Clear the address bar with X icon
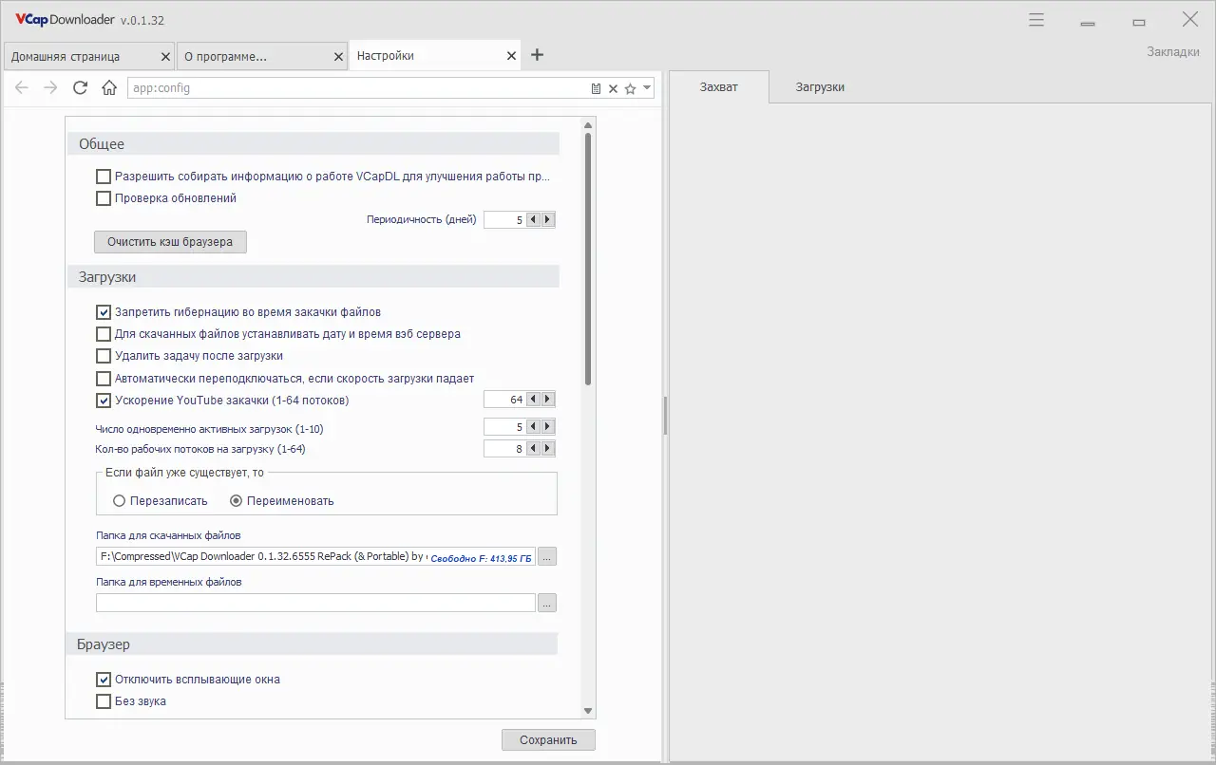 point(614,88)
